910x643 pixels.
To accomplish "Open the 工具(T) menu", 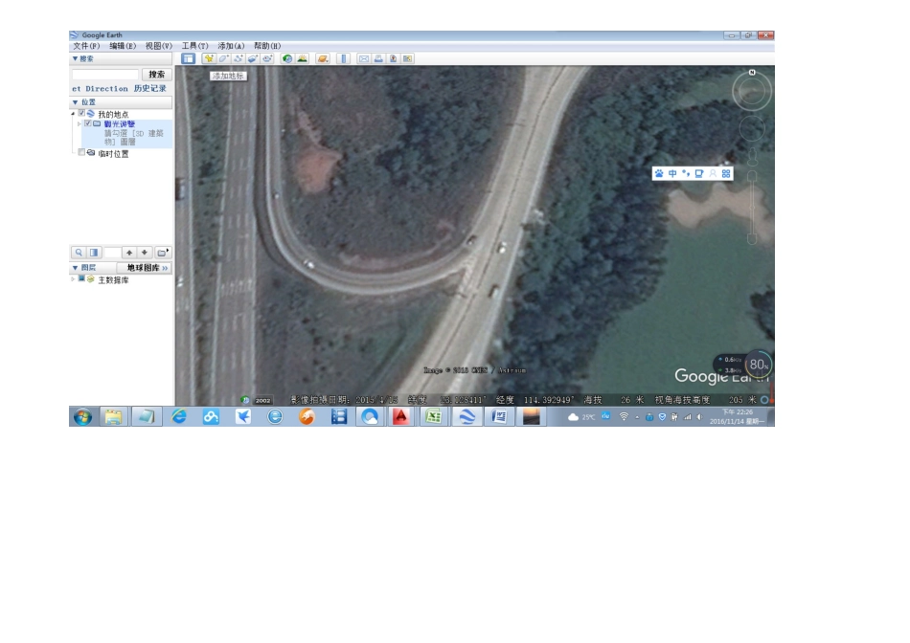I will coord(194,46).
